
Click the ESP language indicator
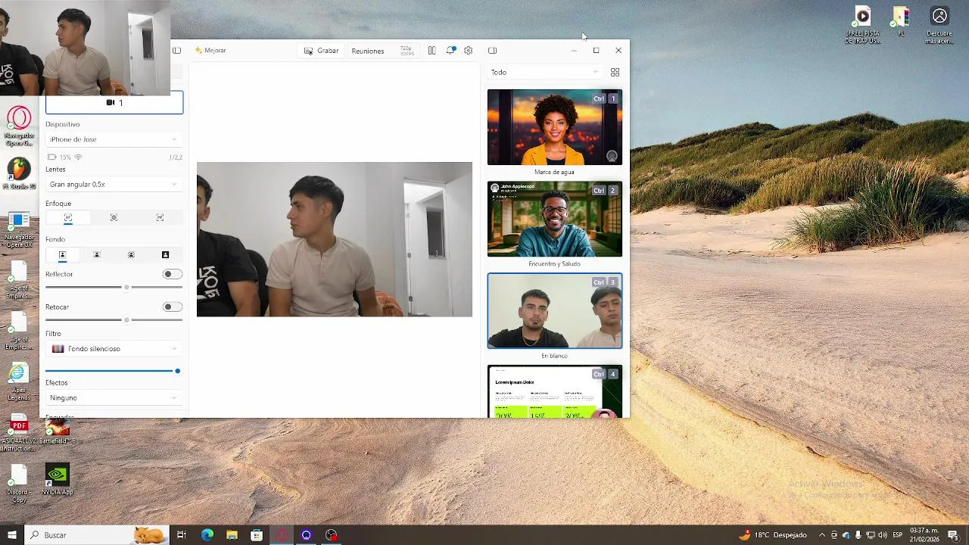coord(898,535)
